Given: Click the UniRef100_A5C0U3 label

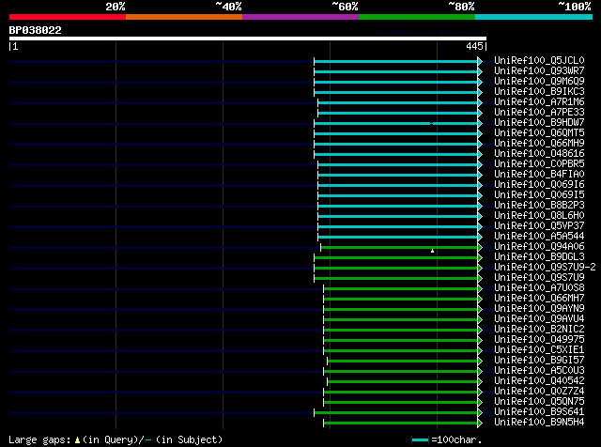Looking at the screenshot, I should 539,371.
